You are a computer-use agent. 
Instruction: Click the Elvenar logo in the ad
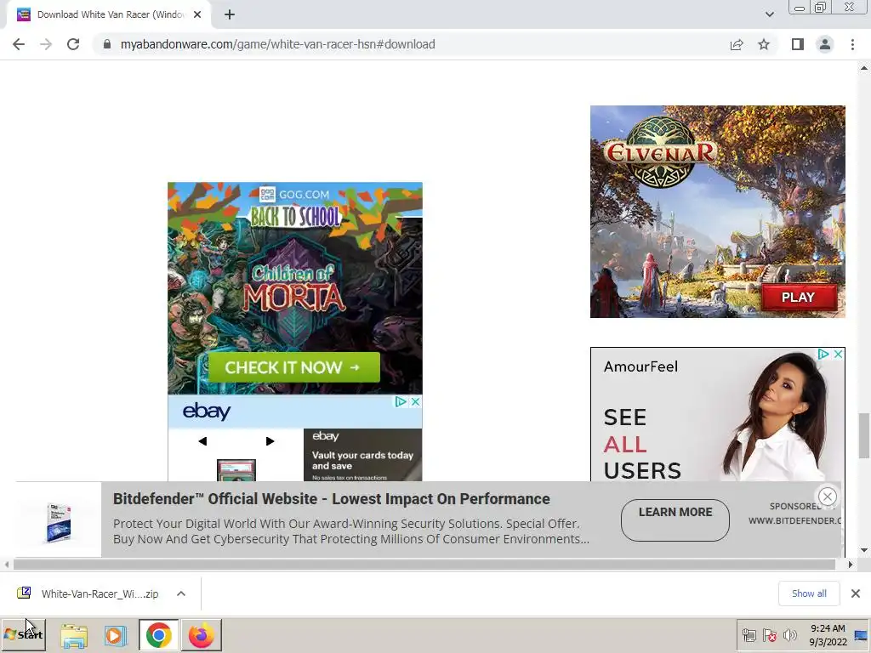[660, 152]
